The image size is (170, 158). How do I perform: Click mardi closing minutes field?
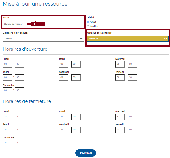(76, 117)
